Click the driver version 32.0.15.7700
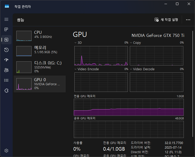Image resolution: width=195 pixels, height=157 pixels. click(174, 143)
